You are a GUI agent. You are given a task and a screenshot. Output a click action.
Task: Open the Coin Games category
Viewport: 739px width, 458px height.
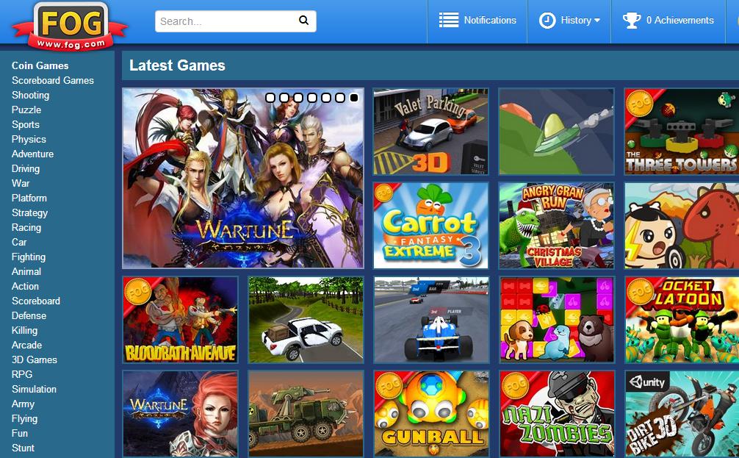[40, 65]
